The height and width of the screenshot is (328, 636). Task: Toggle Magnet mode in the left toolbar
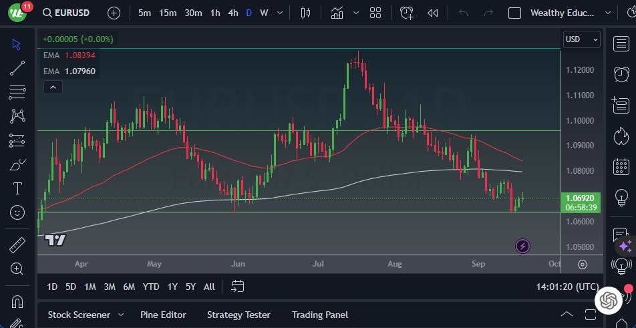(17, 301)
